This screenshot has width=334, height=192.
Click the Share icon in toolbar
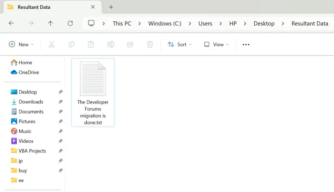(x=130, y=44)
